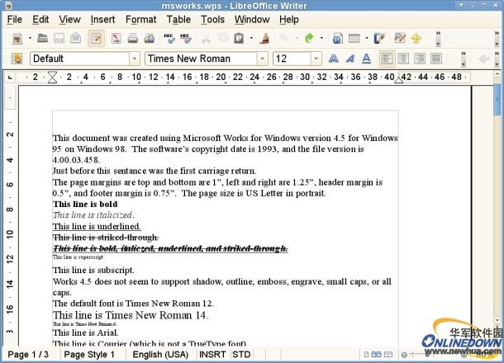Screen dimensions: 504x363
Task: Align text left
Action: (x=387, y=59)
